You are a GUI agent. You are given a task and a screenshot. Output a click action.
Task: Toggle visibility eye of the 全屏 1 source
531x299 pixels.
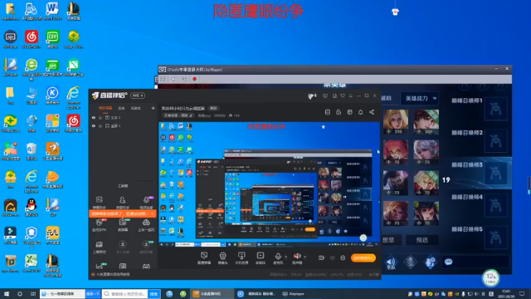pos(94,125)
